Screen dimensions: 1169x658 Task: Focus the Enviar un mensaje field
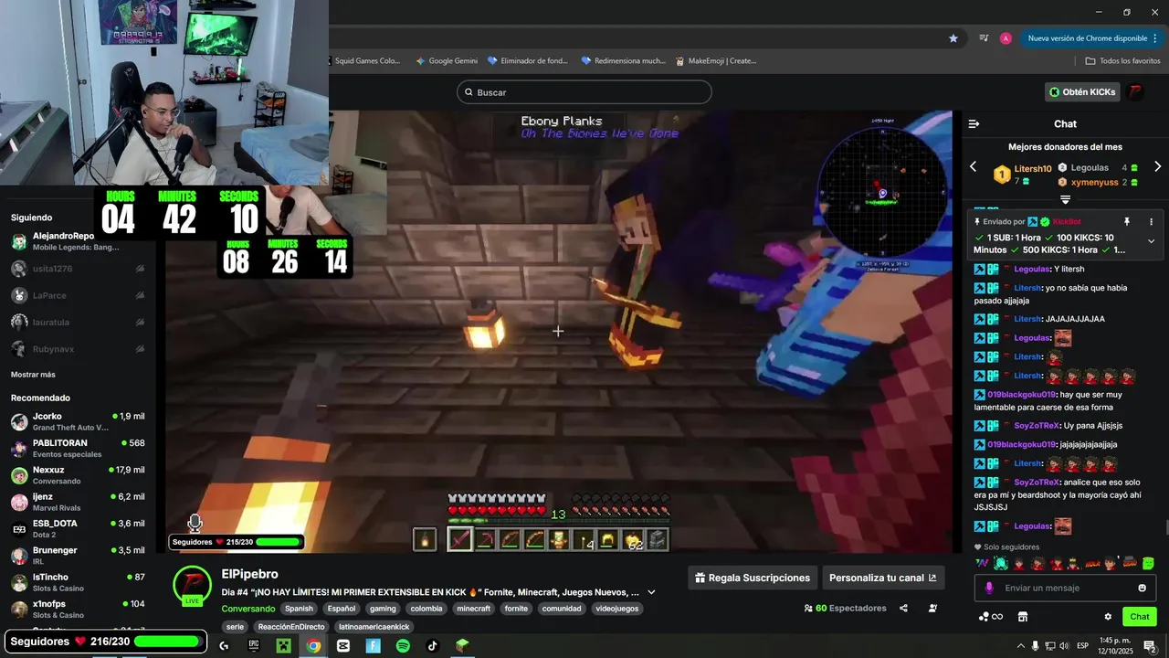[x=1065, y=588]
